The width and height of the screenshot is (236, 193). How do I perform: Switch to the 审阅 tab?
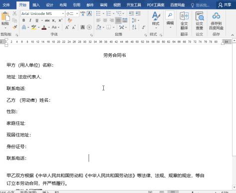(103, 5)
